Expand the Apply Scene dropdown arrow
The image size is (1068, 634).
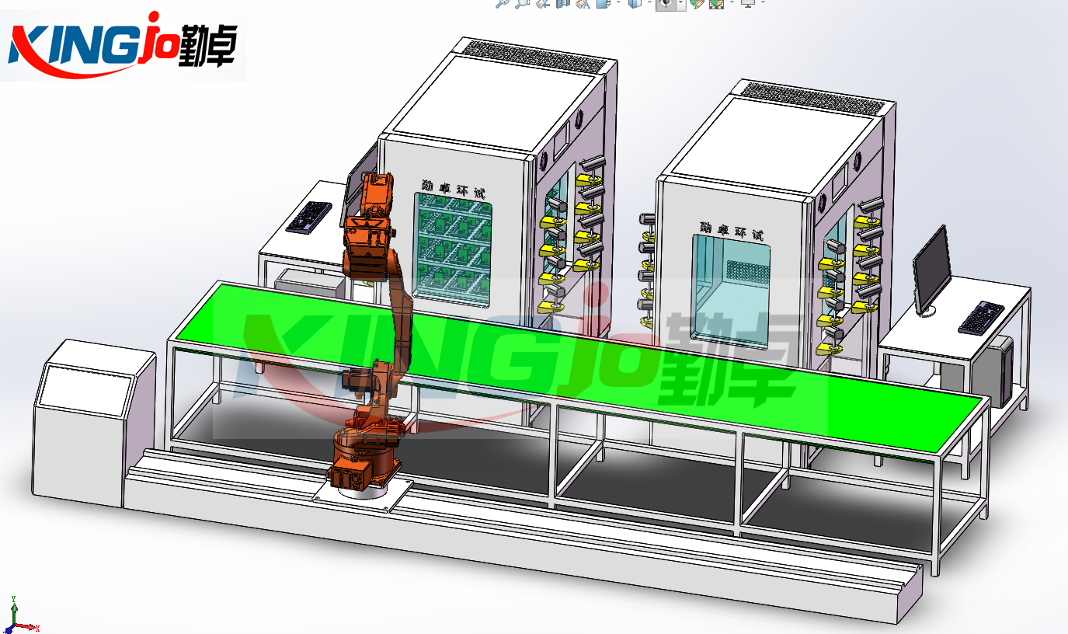[x=732, y=2]
